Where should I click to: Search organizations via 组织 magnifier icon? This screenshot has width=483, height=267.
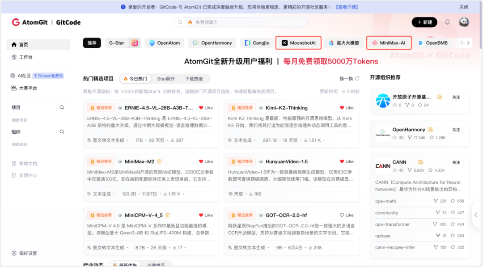coord(62,132)
